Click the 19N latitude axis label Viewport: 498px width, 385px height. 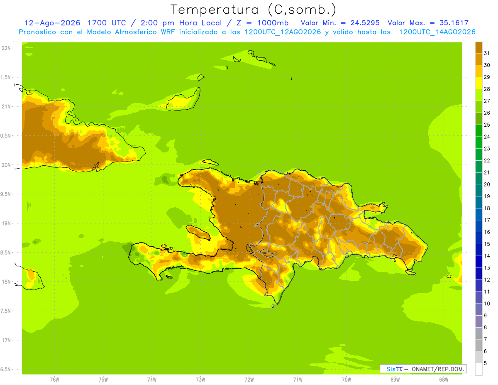coord(6,223)
